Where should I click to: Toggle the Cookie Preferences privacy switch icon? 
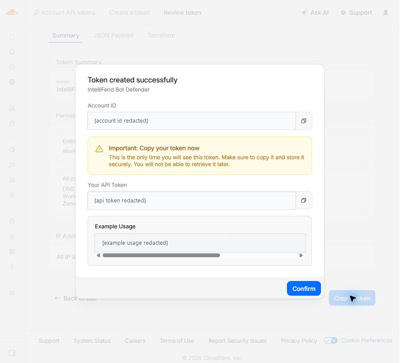pyautogui.click(x=330, y=340)
